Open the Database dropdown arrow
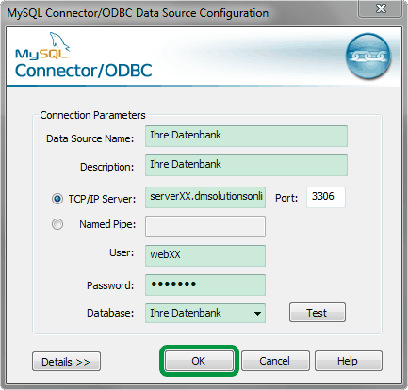The image size is (408, 390). coord(257,313)
